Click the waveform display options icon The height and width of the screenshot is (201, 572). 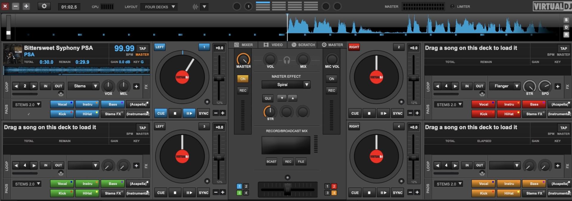click(195, 7)
